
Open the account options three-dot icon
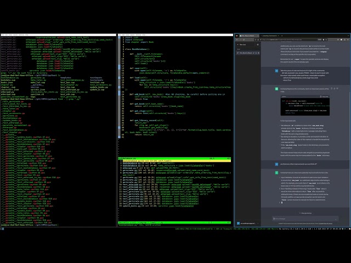point(258,224)
